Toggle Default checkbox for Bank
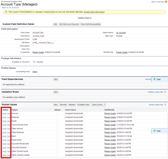Image resolution: width=168 pixels, height=159 pixels. [57, 136]
